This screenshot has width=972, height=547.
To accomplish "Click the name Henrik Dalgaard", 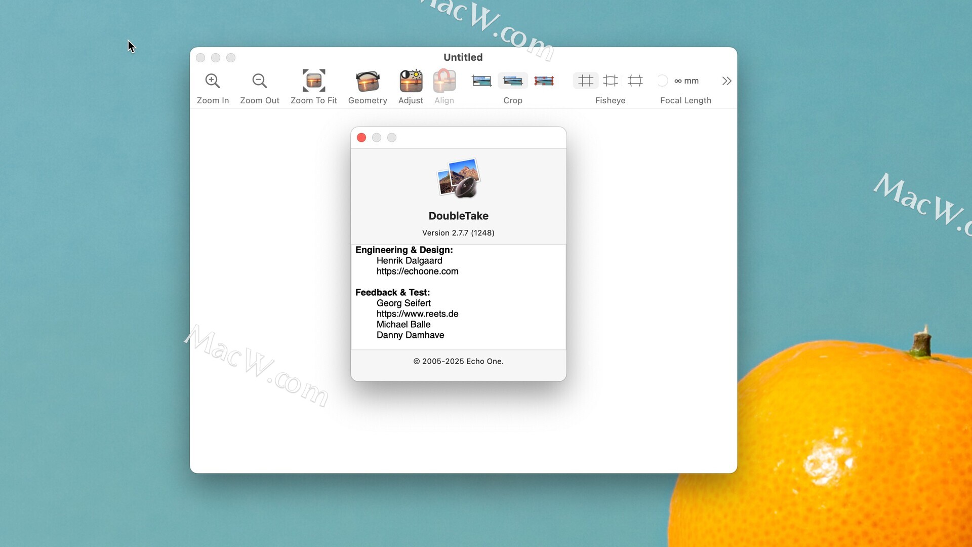I will click(x=410, y=261).
